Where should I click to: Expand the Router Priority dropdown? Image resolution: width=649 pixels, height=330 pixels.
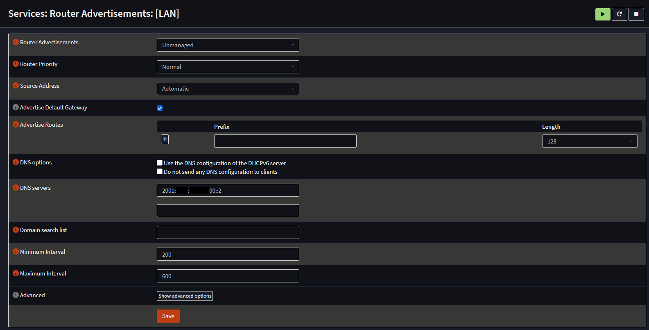tap(228, 67)
